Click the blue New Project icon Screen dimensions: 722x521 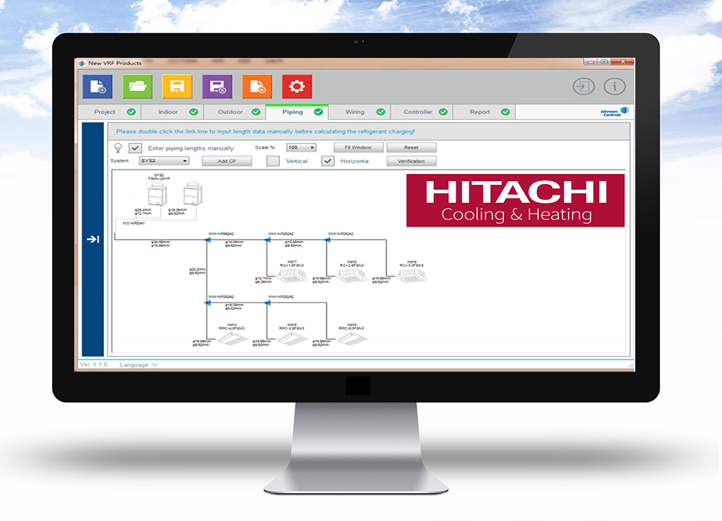tap(97, 87)
